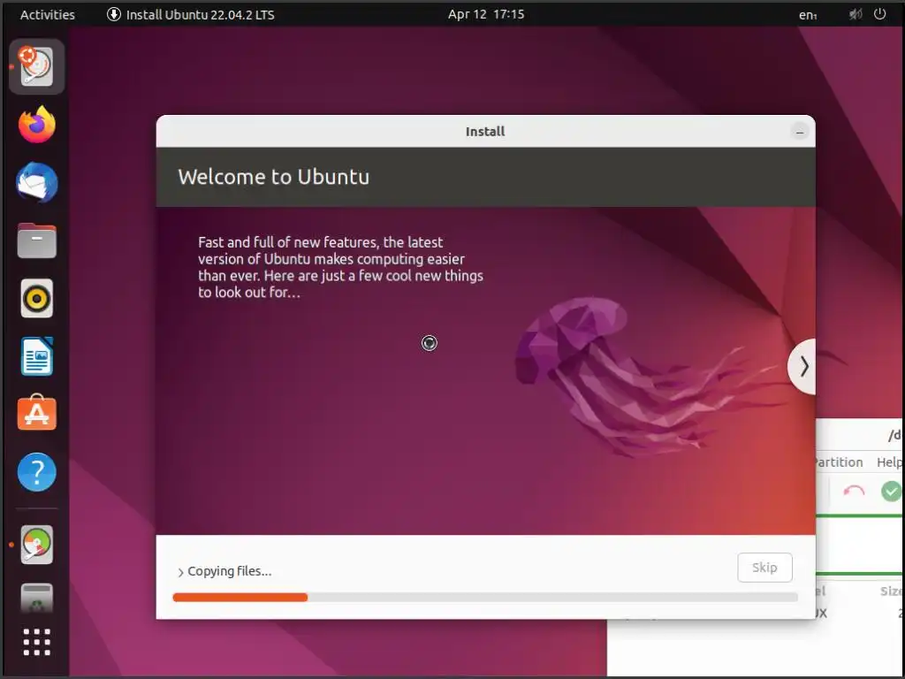The width and height of the screenshot is (905, 679).
Task: Minimize the Install window
Action: (x=800, y=133)
